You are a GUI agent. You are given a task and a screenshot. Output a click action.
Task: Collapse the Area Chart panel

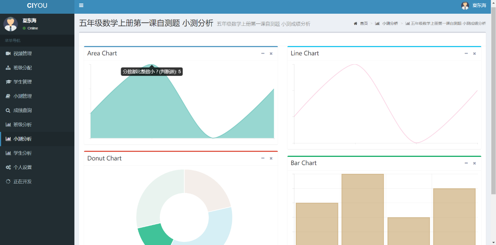263,53
